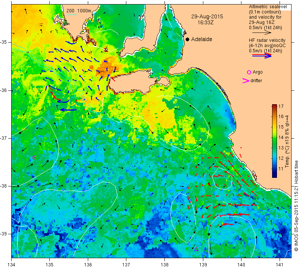The height and width of the screenshot is (269, 299).
Task: Click the 'and velocity for' legend line
Action: [265, 17]
